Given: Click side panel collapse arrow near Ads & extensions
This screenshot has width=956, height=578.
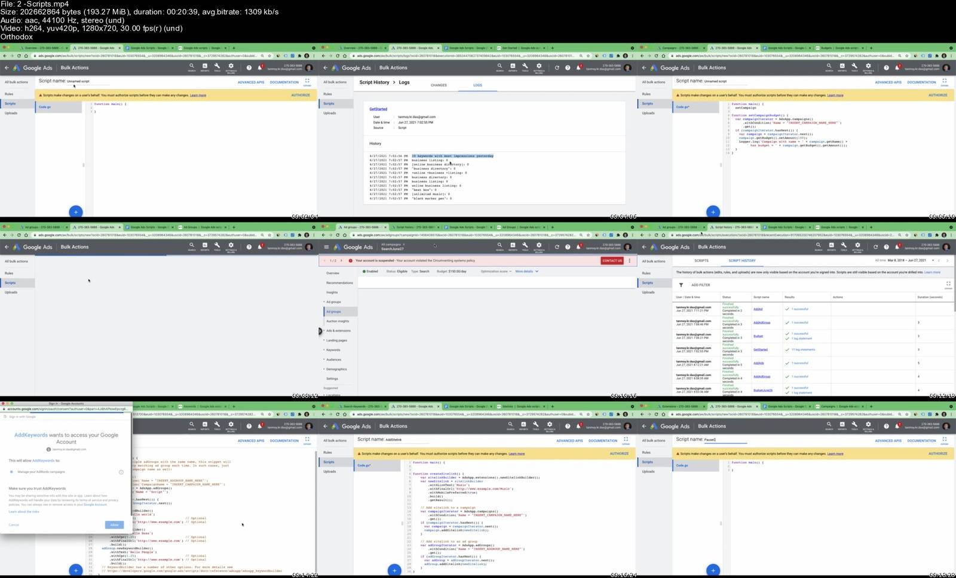Looking at the screenshot, I should pyautogui.click(x=320, y=331).
